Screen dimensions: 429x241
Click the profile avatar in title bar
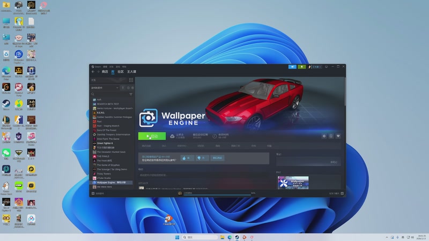pos(309,66)
